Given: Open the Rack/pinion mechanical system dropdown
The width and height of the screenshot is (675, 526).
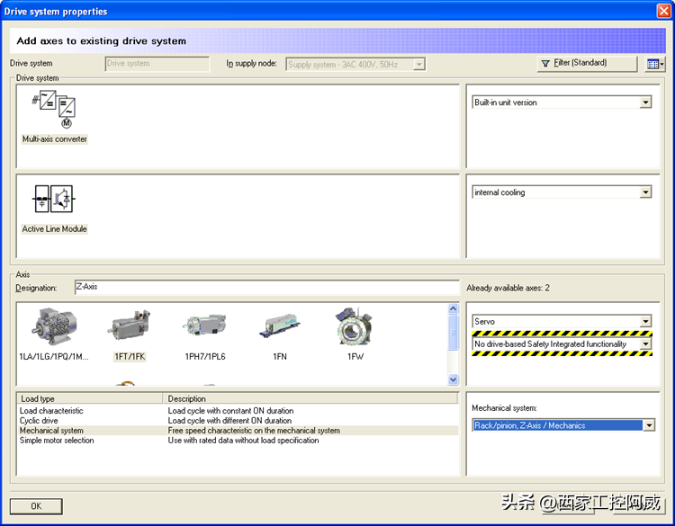Looking at the screenshot, I should pos(647,425).
